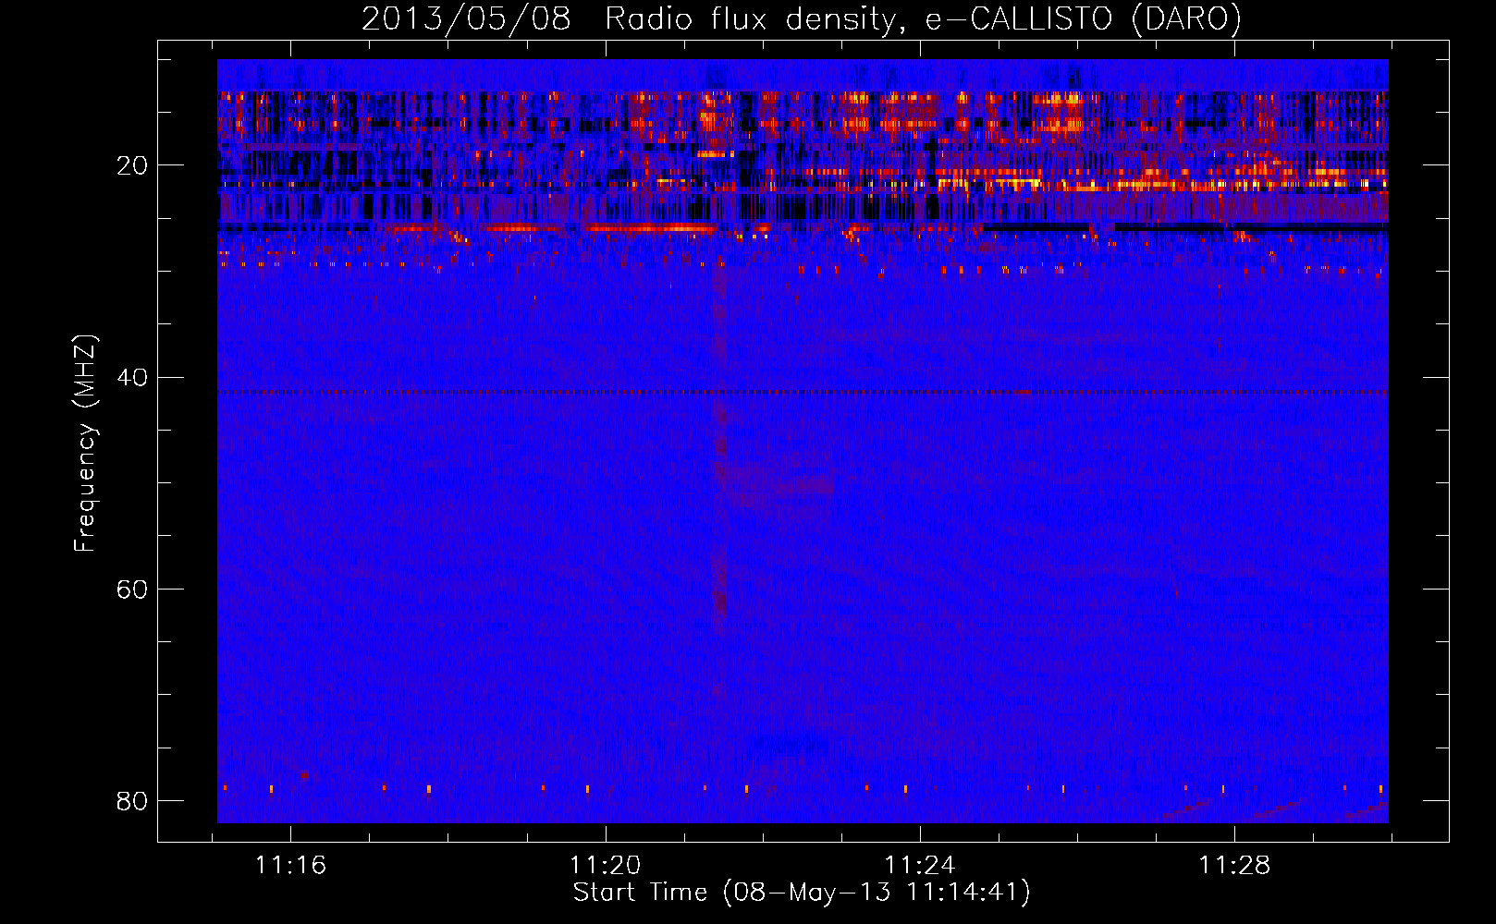The image size is (1496, 924).
Task: Click the 11:20 time tick label
Action: pyautogui.click(x=606, y=865)
